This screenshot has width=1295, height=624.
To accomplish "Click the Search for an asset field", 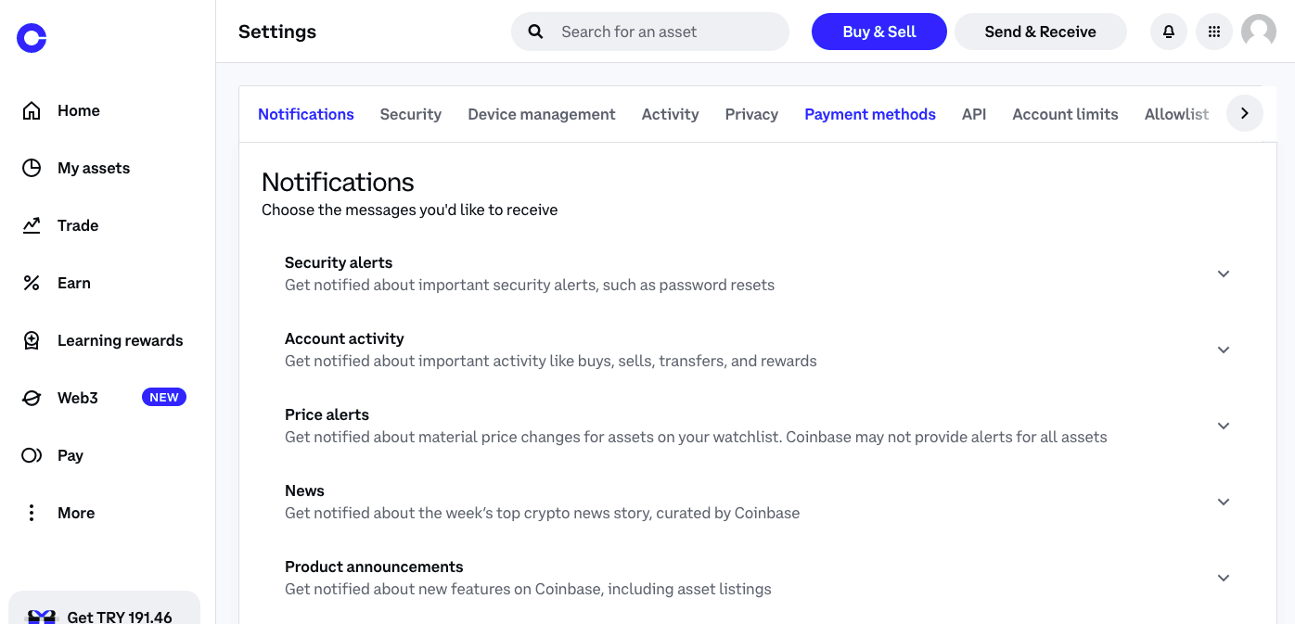I will [650, 32].
